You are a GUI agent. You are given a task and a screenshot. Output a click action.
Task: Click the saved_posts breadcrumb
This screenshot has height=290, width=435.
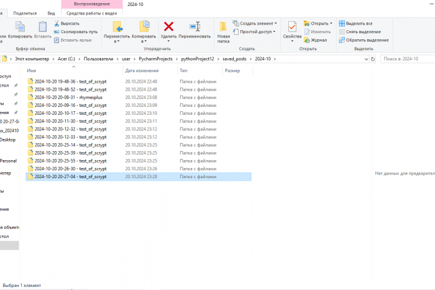point(234,59)
